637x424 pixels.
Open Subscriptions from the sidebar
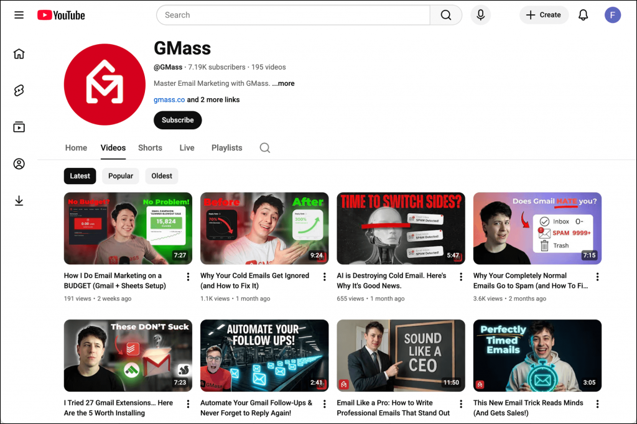19,127
